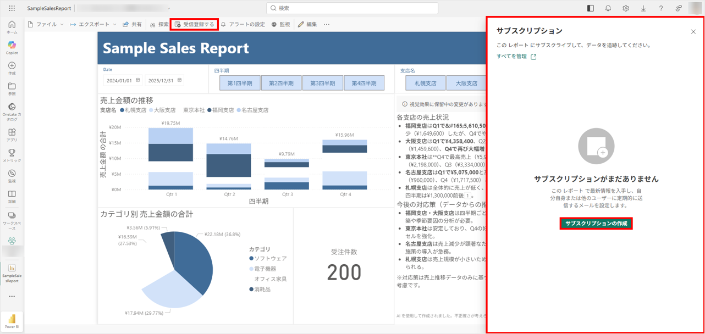The height and width of the screenshot is (334, 705).
Task: Toggle the 第3四半期 slicer button
Action: pyautogui.click(x=322, y=83)
